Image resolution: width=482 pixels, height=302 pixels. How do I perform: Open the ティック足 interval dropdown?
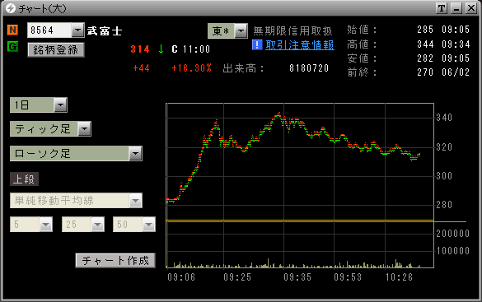tap(84, 128)
